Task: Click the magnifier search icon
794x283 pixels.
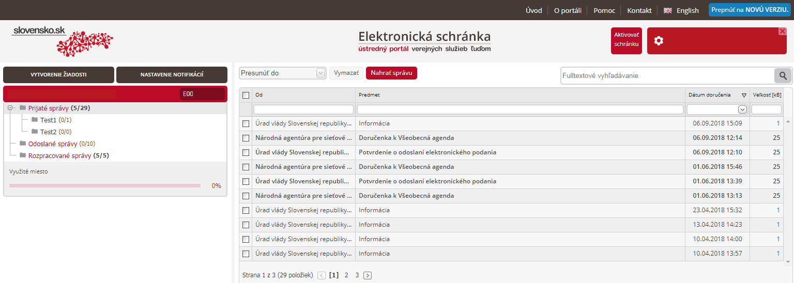Action: pos(783,75)
